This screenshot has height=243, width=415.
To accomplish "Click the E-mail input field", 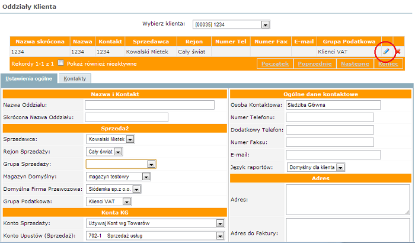I will coord(333,155).
